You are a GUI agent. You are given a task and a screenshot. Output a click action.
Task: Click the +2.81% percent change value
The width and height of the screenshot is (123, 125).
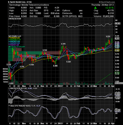[x=110, y=8]
